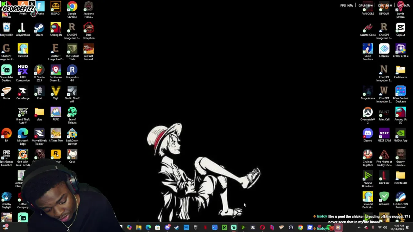Open the Mage Arena shortcut
The height and width of the screenshot is (232, 413).
[368, 93]
